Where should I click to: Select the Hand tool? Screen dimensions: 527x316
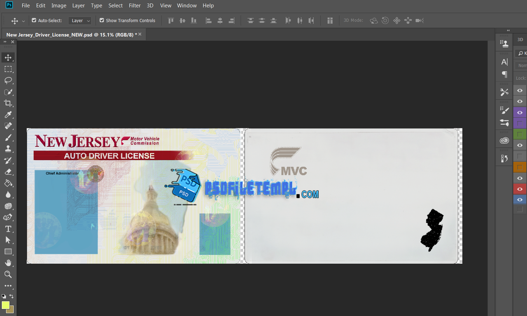[x=8, y=263]
